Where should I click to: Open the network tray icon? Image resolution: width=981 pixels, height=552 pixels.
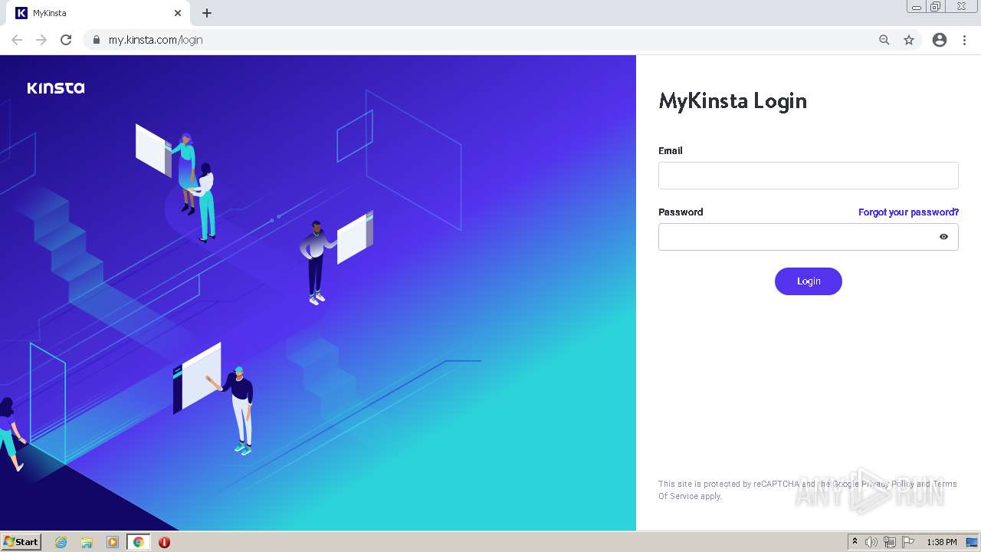[x=890, y=542]
